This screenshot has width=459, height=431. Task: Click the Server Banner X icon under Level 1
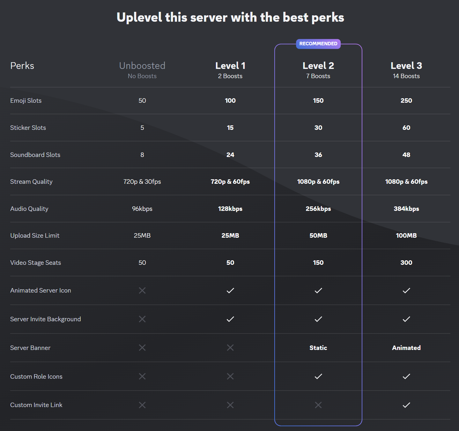pyautogui.click(x=230, y=348)
